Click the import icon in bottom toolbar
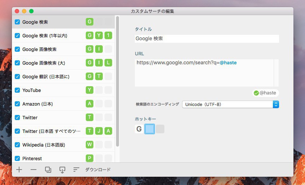The width and height of the screenshot is (305, 185). click(x=62, y=170)
